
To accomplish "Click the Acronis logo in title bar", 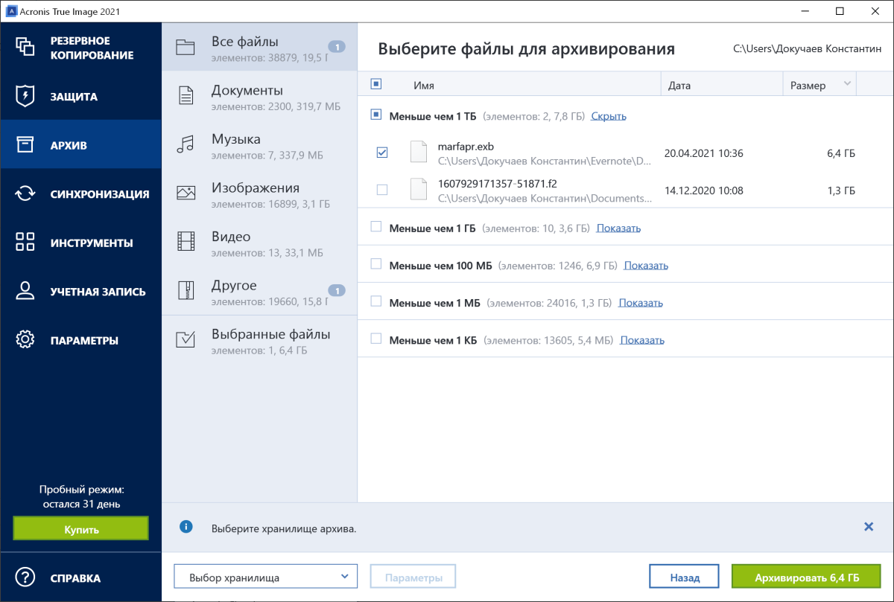I will tap(11, 11).
